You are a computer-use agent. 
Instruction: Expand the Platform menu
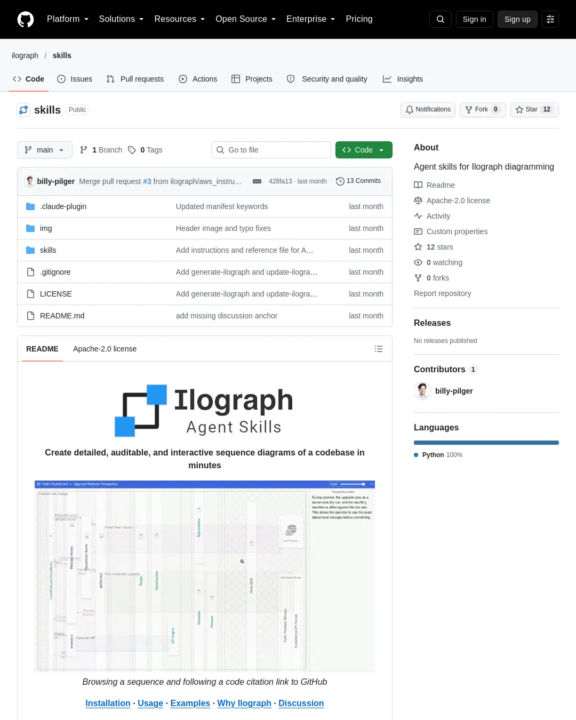click(68, 19)
